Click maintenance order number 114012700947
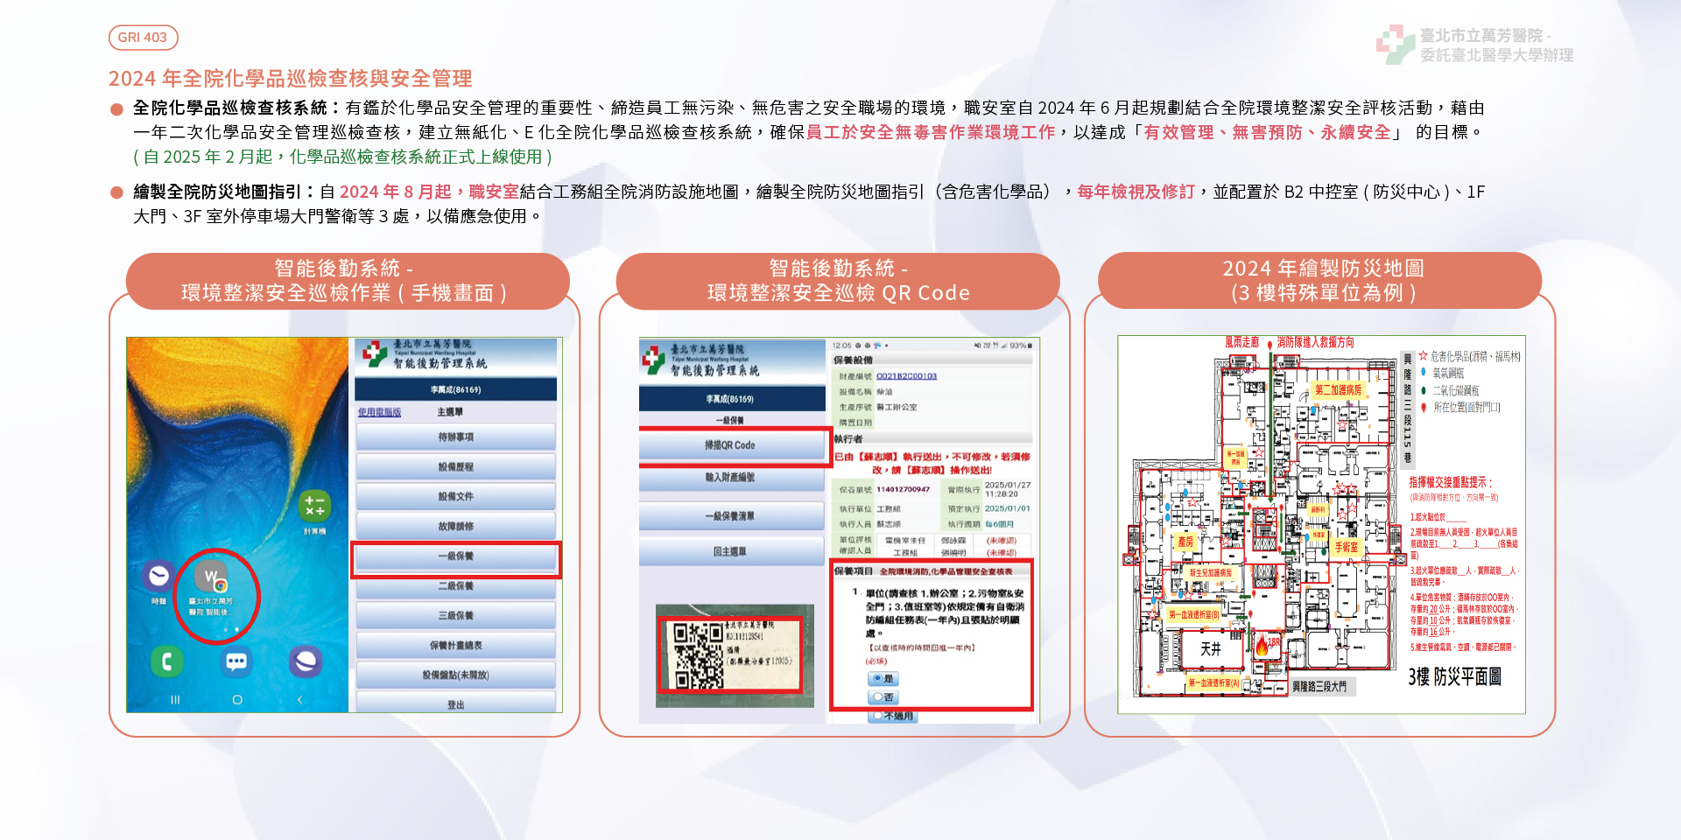Screen dimensions: 1681x840 (903, 490)
